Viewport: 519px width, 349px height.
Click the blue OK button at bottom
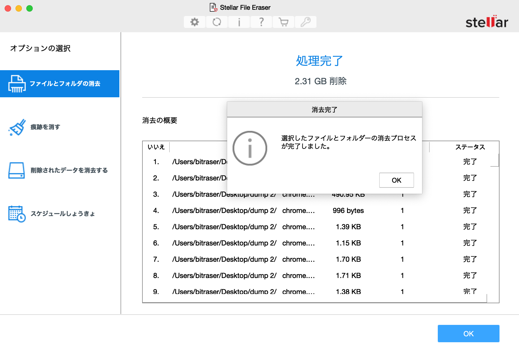(468, 334)
